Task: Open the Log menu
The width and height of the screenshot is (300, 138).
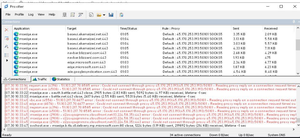Action: pos(31,14)
